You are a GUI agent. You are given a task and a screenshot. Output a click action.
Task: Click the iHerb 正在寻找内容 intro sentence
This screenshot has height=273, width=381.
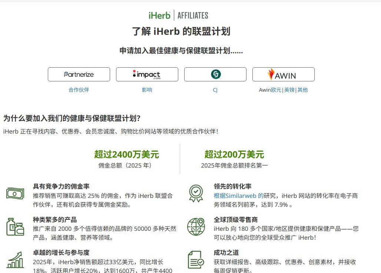coord(111,131)
